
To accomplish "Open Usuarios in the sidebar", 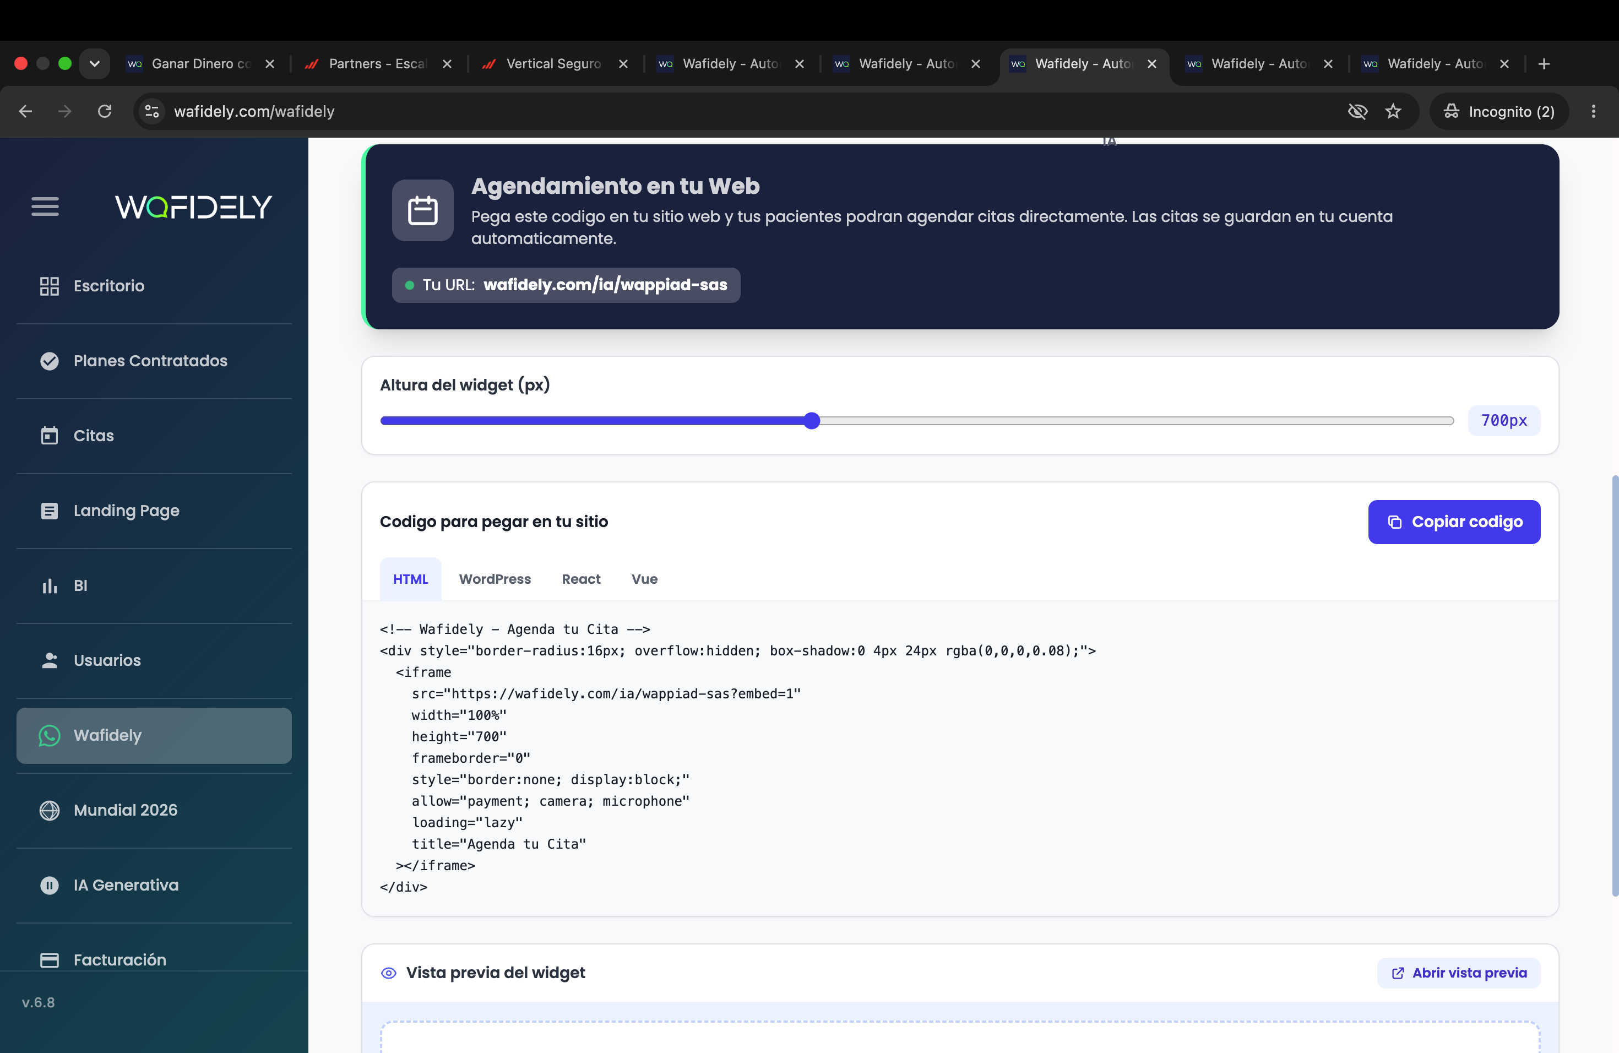I will 154,660.
